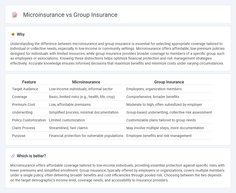The height and width of the screenshot is (193, 236).
Task: Click cell 'Low-income individuals, informal sector'
Action: click(x=86, y=89)
